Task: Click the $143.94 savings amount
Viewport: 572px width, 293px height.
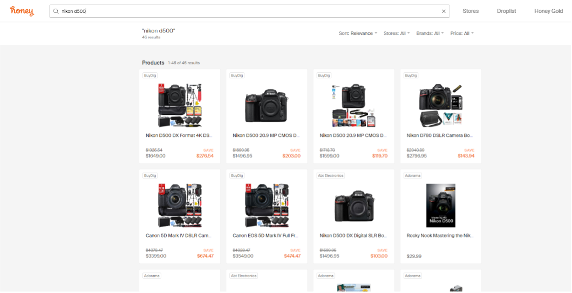Action: [x=466, y=156]
